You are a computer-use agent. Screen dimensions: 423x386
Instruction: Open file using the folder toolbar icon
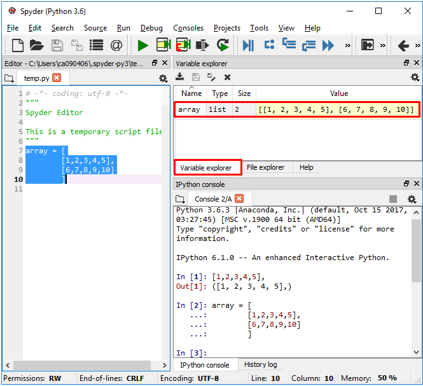point(36,45)
